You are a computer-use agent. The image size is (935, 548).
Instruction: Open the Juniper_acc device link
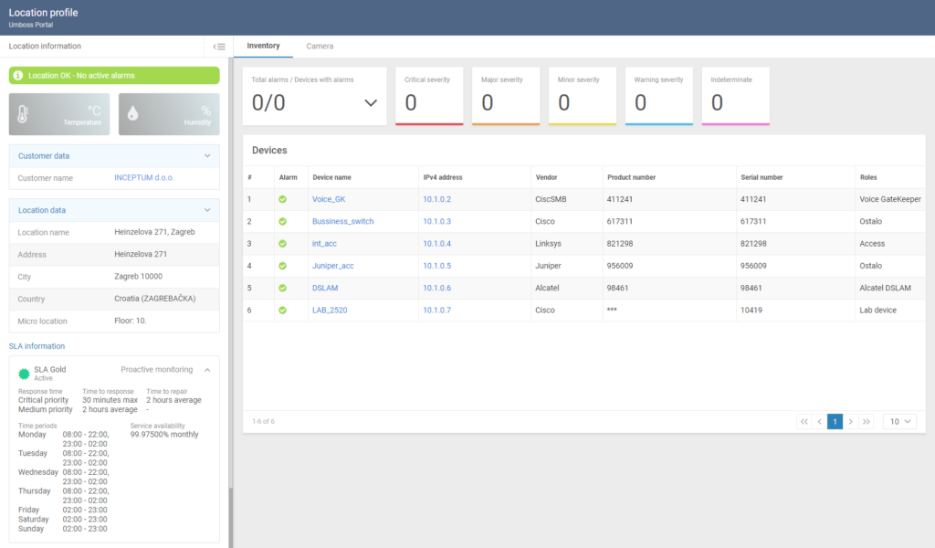pos(332,266)
